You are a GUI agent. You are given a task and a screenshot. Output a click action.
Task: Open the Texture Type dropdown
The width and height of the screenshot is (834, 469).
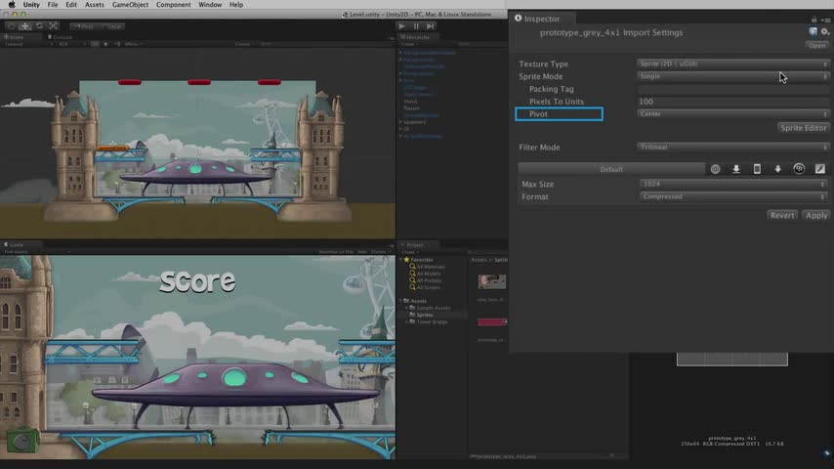coord(733,64)
